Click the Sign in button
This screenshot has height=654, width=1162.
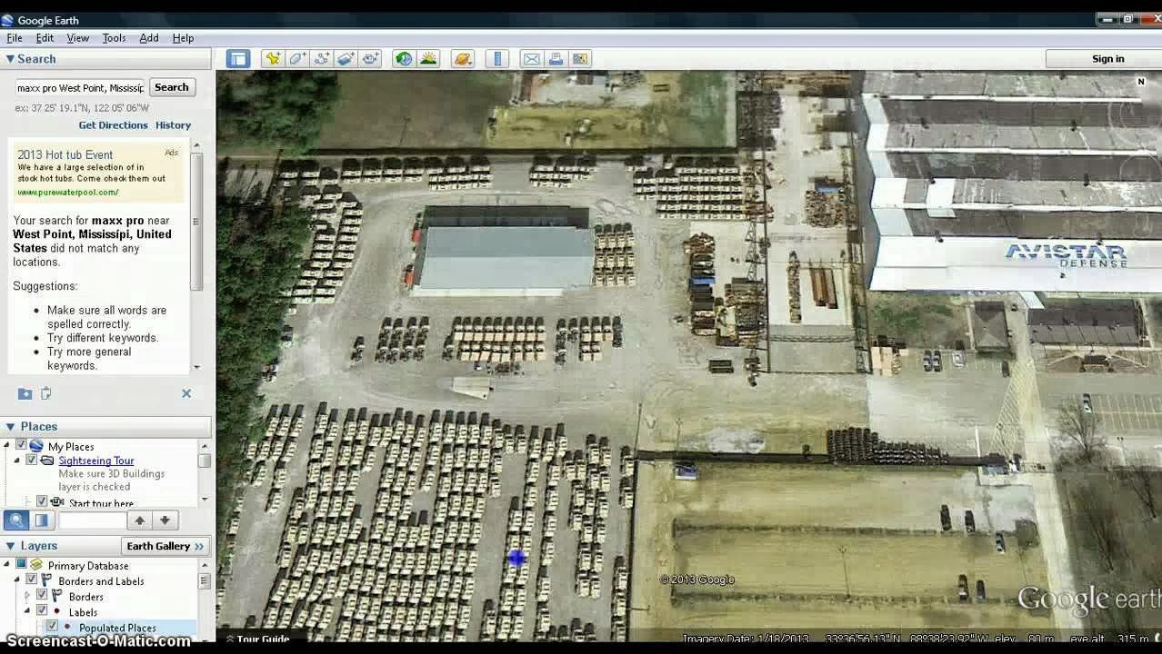pos(1107,58)
